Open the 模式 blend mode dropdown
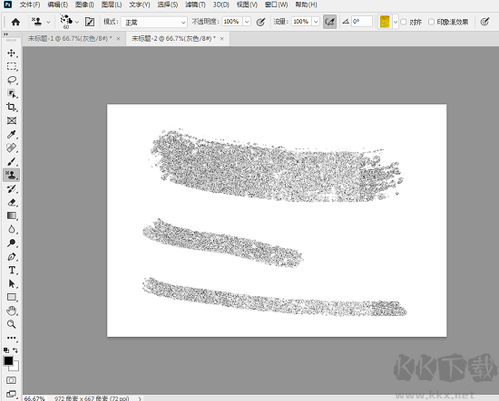 point(154,22)
